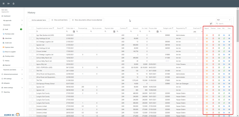Click the column chooser icon beside search
This screenshot has height=117, width=239.
(x=211, y=24)
